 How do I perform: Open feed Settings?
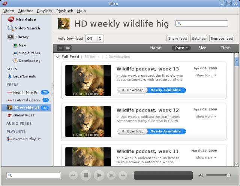199,39
